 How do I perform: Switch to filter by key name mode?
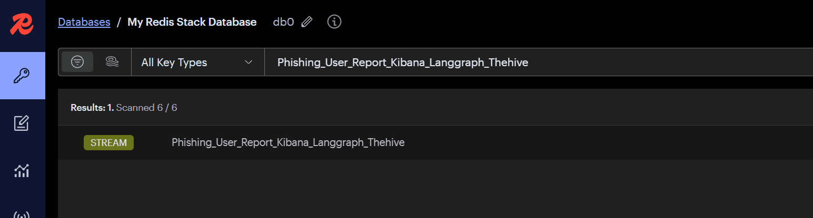click(x=77, y=62)
